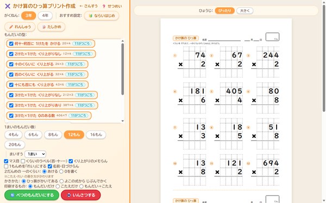Click the question mark せつめい icon
The image size is (326, 203).
[104, 6]
